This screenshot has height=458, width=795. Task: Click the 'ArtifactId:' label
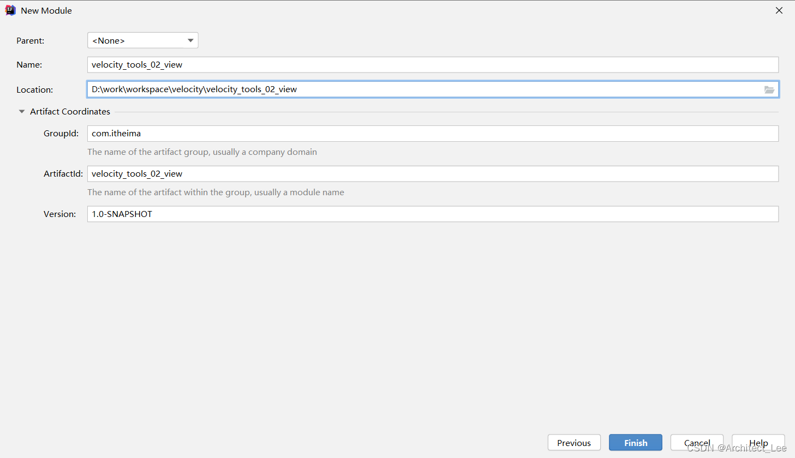(63, 174)
